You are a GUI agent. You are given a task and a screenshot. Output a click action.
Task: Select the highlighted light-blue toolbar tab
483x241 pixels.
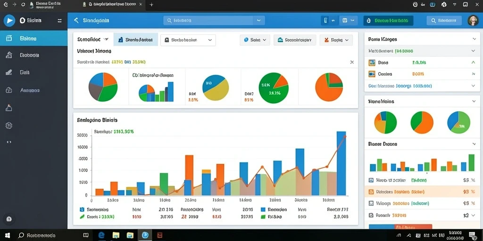coord(135,40)
